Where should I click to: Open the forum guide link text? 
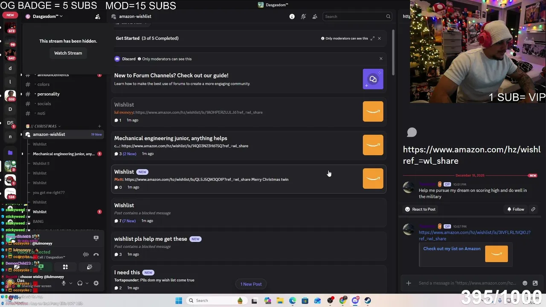coord(171,75)
